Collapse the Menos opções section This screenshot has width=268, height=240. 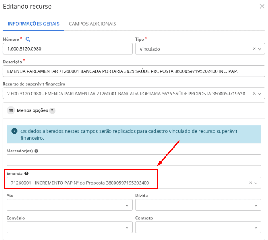pos(32,110)
